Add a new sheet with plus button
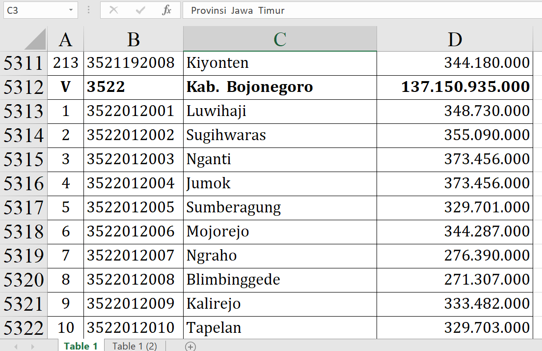The width and height of the screenshot is (542, 351). tap(190, 346)
